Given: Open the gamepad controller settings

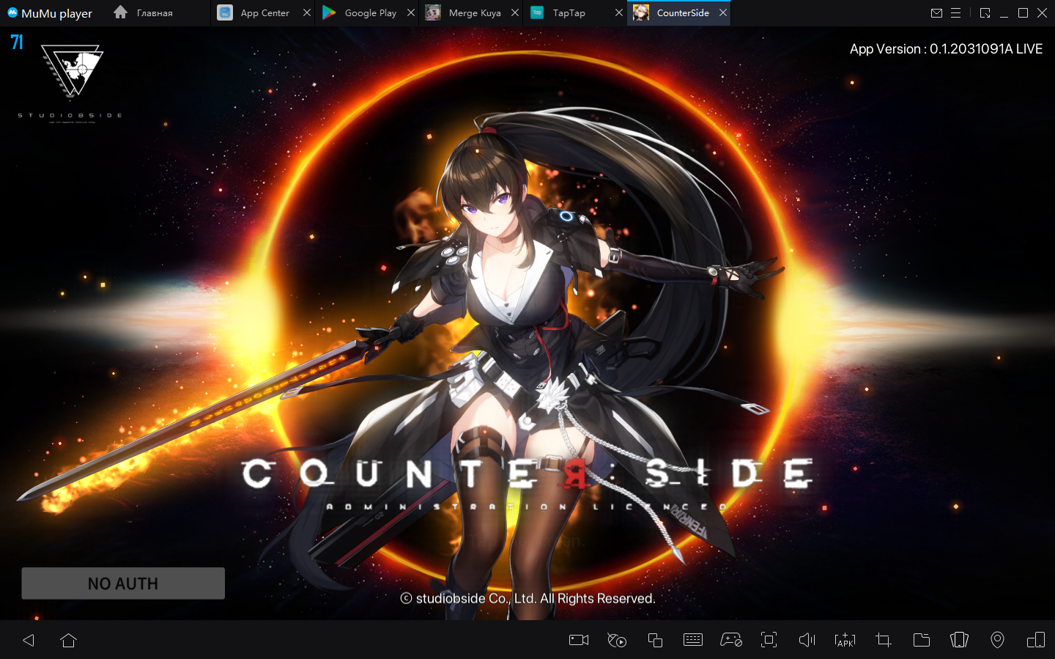Looking at the screenshot, I should click(731, 640).
